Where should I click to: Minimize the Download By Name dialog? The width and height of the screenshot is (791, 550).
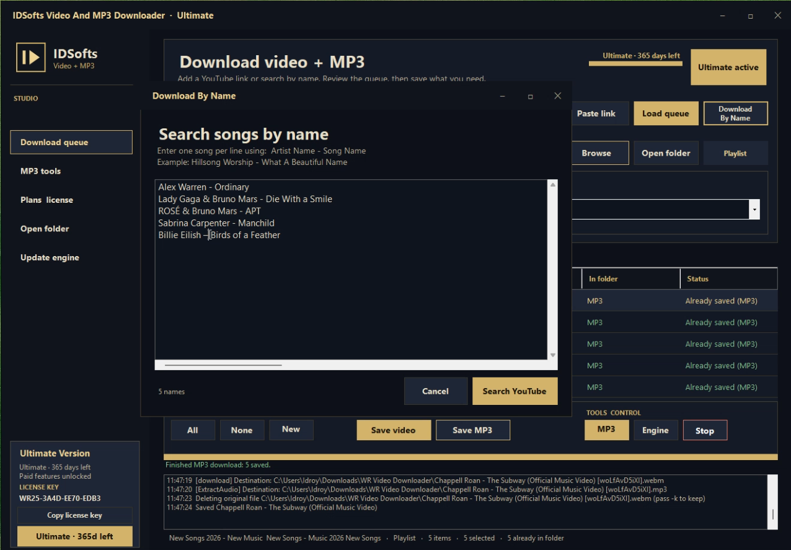[502, 96]
